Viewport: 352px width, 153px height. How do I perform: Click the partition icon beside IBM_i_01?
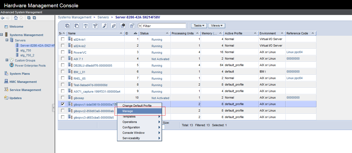point(70,71)
